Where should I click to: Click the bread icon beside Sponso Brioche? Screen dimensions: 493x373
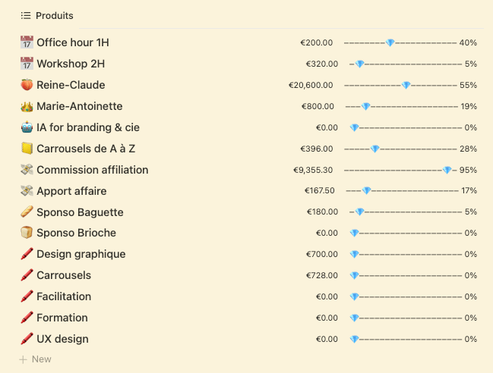[27, 233]
